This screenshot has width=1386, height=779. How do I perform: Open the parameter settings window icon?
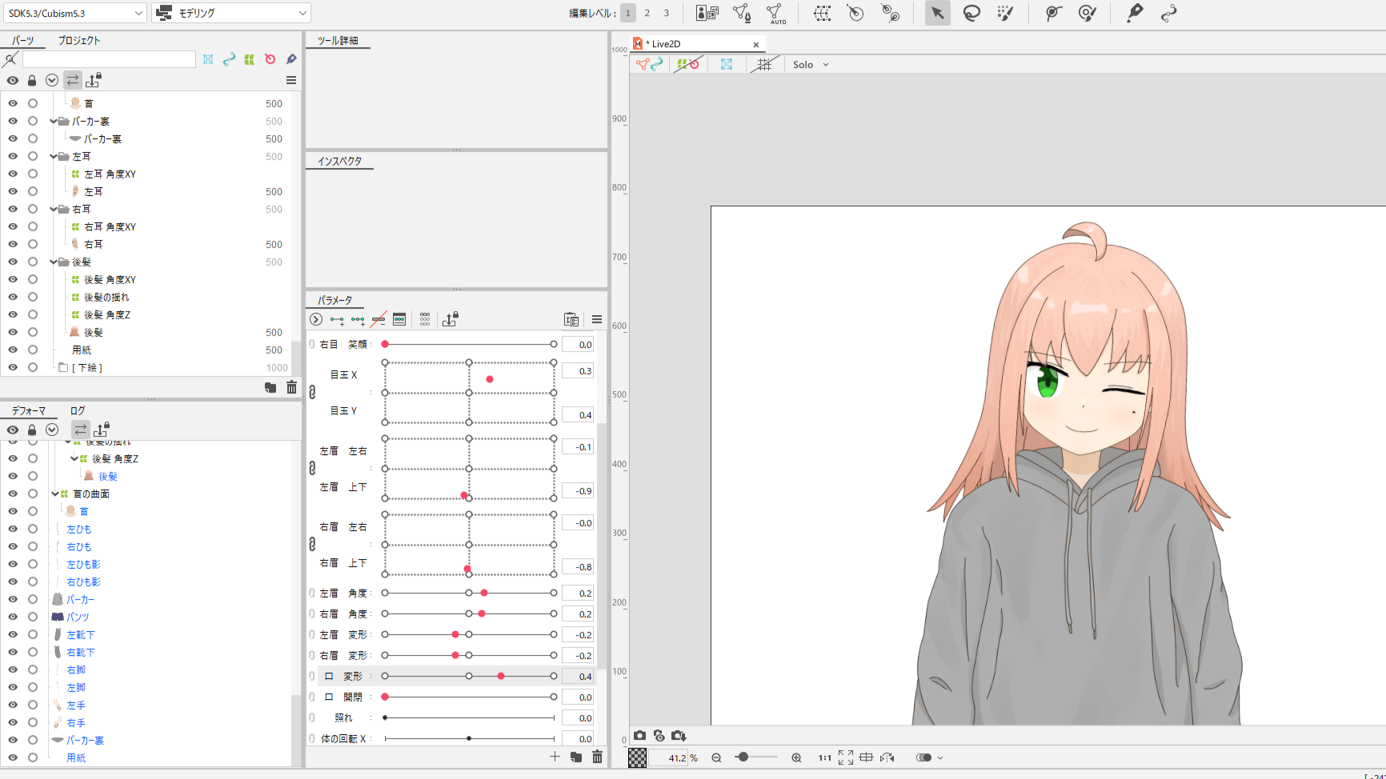[399, 320]
